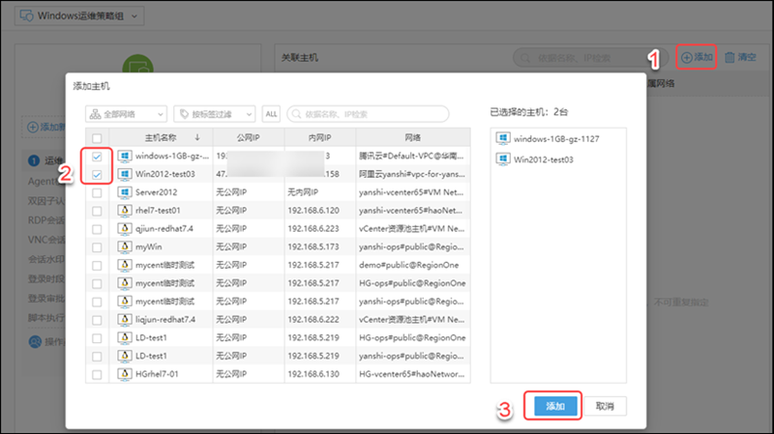The image size is (774, 434).
Task: Click the myWin host name
Action: click(149, 247)
